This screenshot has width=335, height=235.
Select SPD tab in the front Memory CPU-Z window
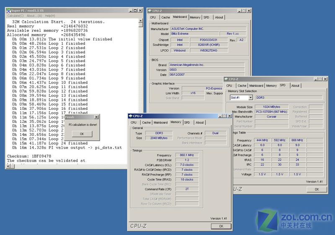[187, 122]
